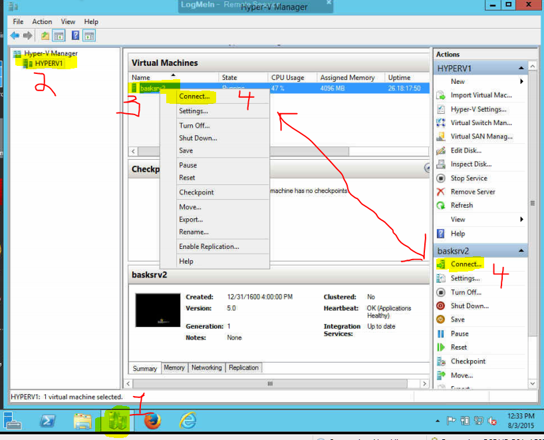Click the green Refresh icon
Image resolution: width=544 pixels, height=440 pixels.
coord(440,206)
